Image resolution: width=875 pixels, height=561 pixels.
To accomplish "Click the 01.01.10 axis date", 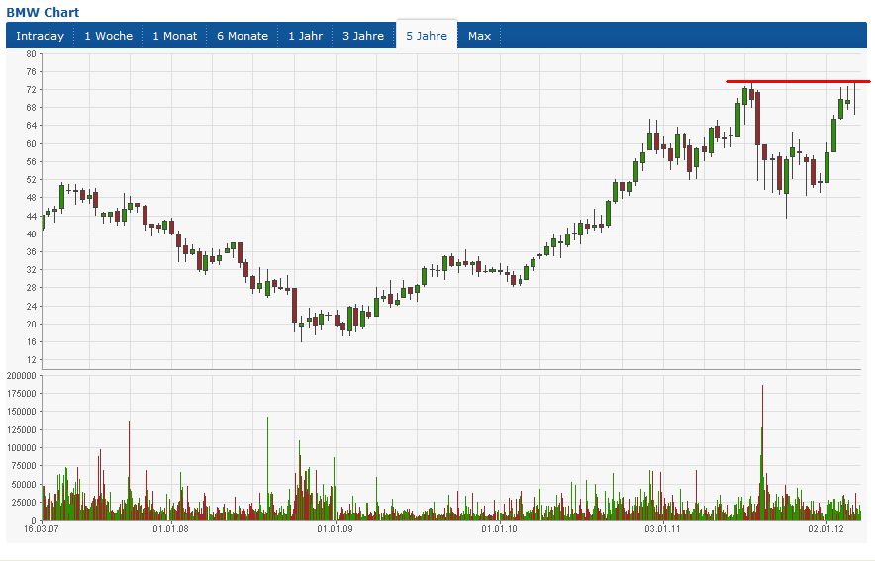I will click(500, 528).
